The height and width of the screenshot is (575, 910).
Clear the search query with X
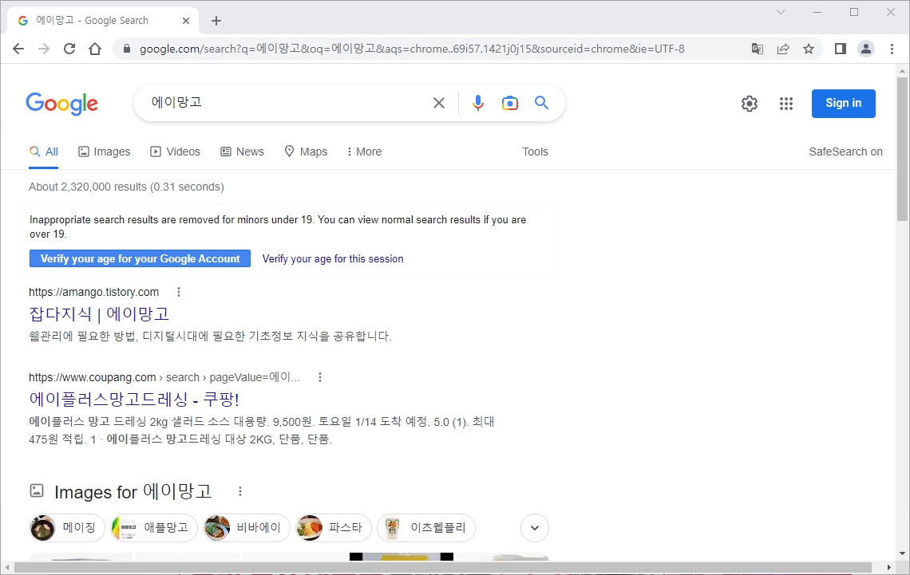(439, 103)
